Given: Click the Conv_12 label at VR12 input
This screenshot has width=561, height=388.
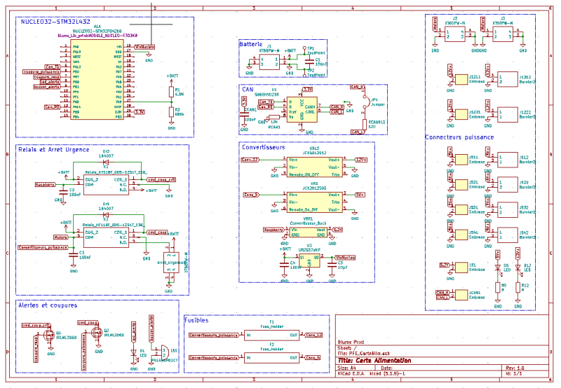Looking at the screenshot, I should point(250,160).
